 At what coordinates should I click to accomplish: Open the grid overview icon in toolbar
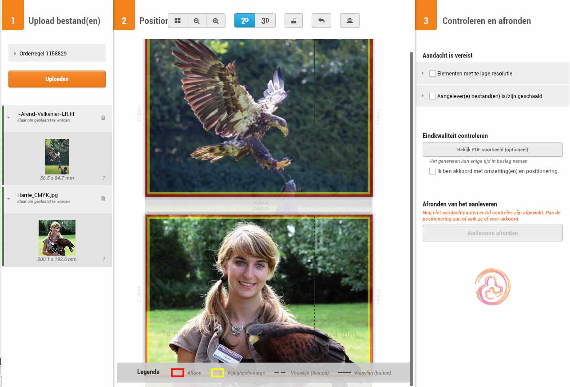[178, 21]
